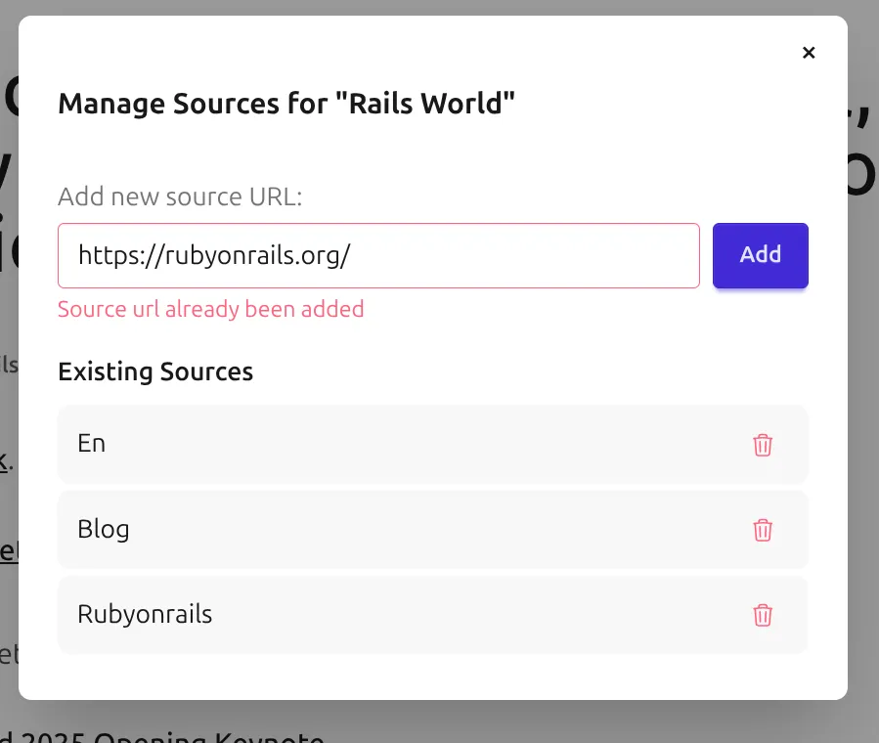This screenshot has width=879, height=743.
Task: Select the En source row
Action: 293,443
